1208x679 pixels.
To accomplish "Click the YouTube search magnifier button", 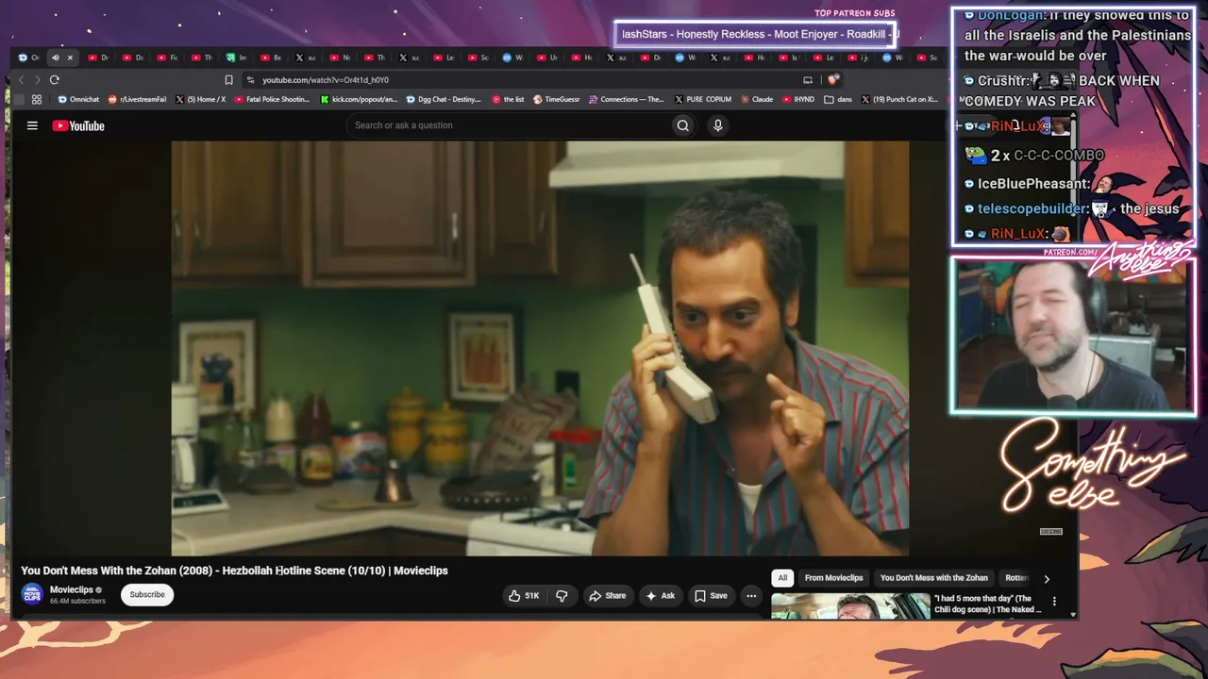I will click(x=683, y=125).
